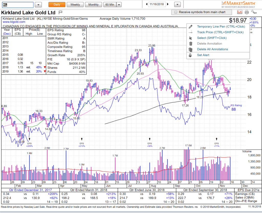Click the Delete All Annotations trash icon
Screen dimensions: 262x213
pos(190,49)
